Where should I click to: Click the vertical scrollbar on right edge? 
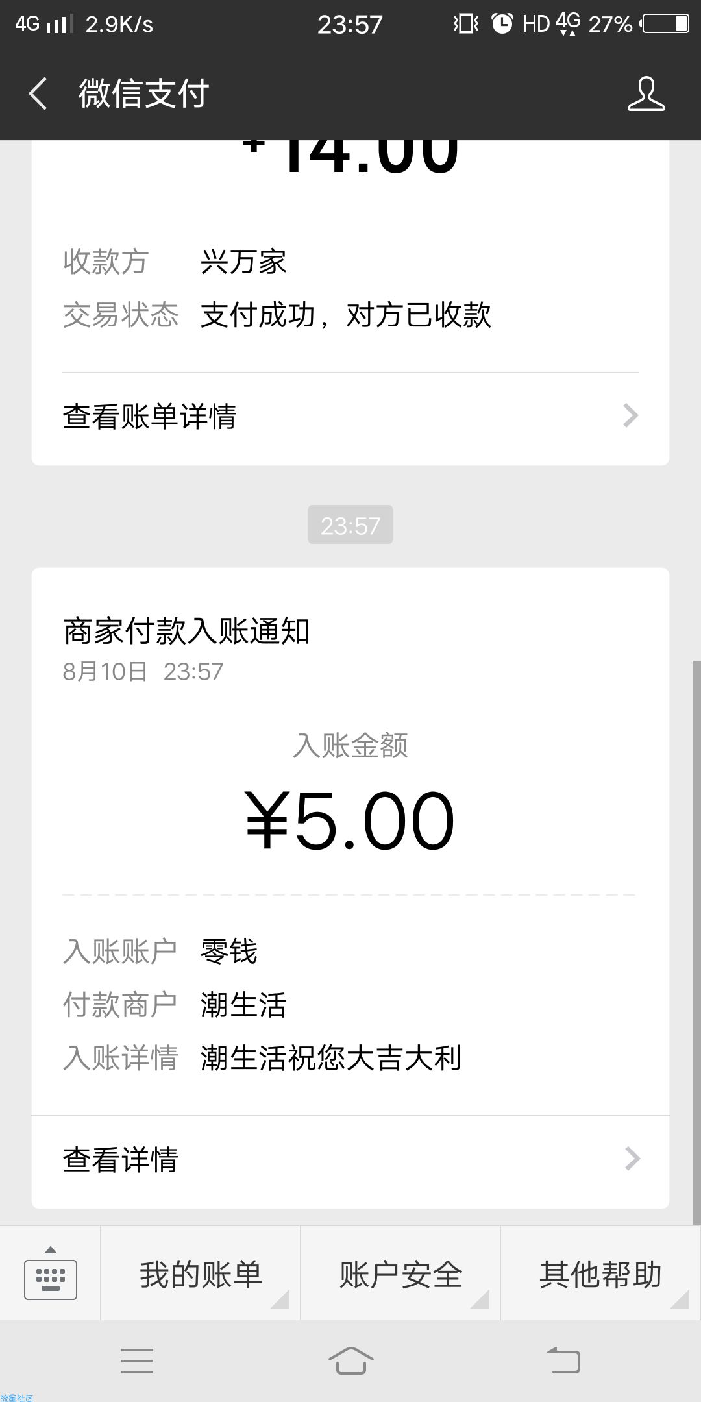tap(697, 941)
